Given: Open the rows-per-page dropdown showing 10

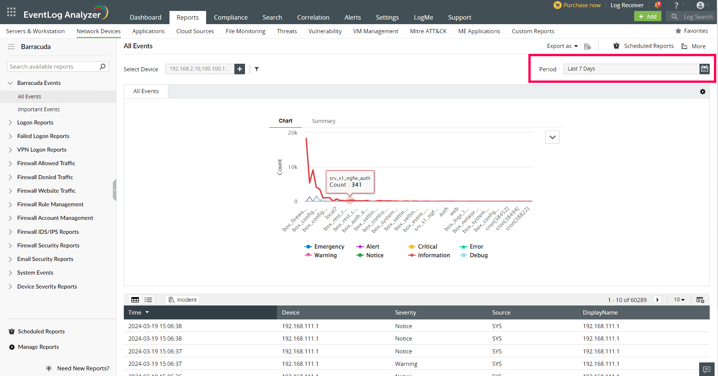Looking at the screenshot, I should pos(679,299).
